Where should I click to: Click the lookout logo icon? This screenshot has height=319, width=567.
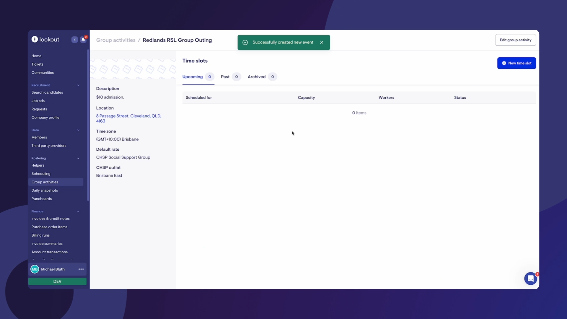coord(35,39)
